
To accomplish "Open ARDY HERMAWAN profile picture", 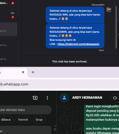I will click(x=64, y=98).
